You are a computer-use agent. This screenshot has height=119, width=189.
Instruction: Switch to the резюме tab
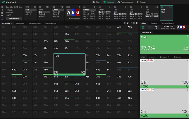[152, 57]
